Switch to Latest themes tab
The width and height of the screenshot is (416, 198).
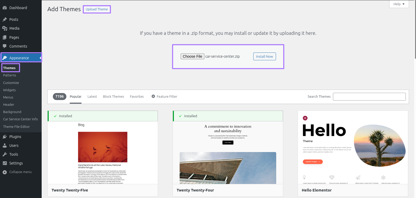[92, 96]
